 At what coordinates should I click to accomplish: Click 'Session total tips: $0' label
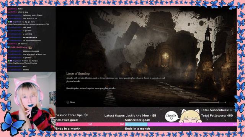coord(72,115)
